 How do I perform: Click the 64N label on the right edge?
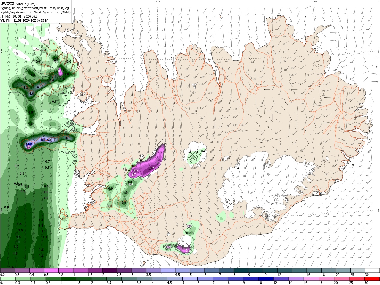click(x=379, y=210)
